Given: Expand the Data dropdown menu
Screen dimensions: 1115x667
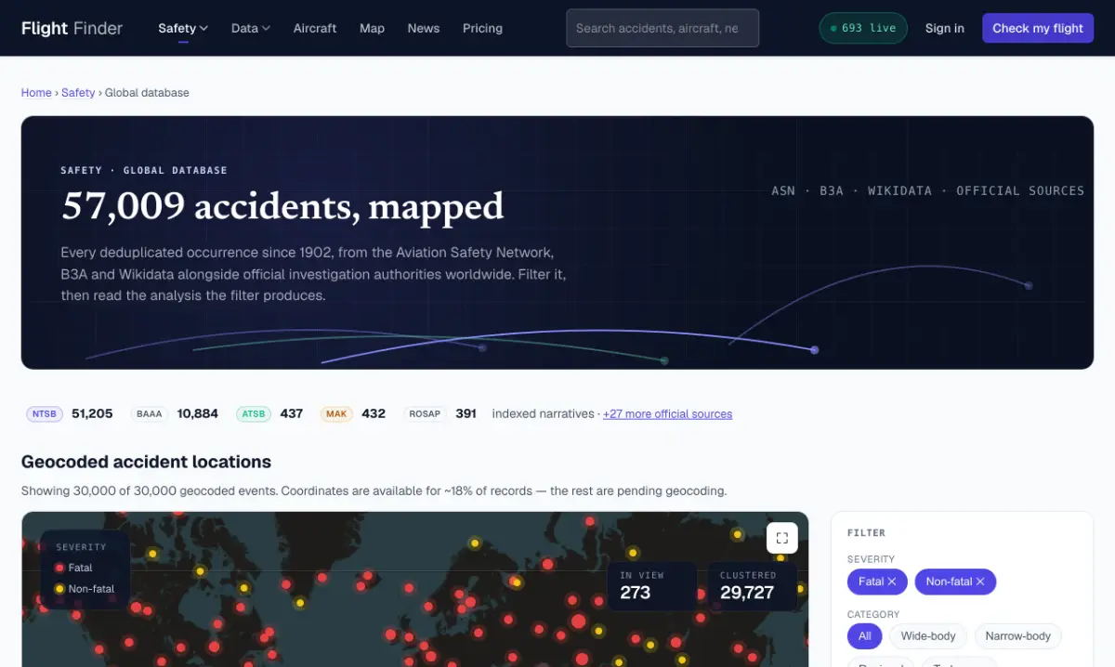Looking at the screenshot, I should [x=251, y=28].
